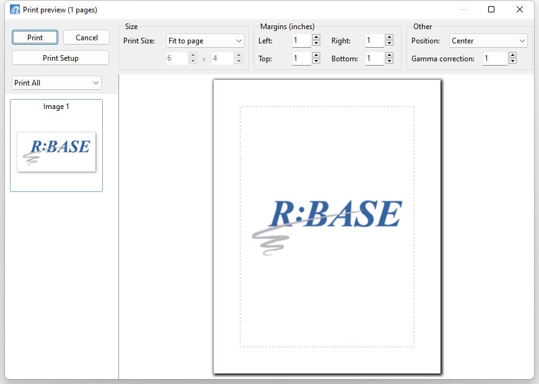Increase the print height stepper
The image size is (539, 384).
pyautogui.click(x=239, y=55)
